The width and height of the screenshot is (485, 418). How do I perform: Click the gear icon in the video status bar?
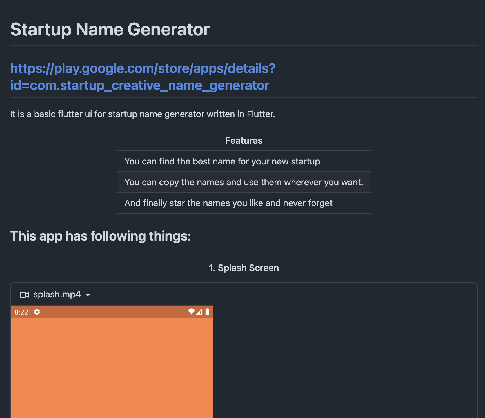click(37, 312)
